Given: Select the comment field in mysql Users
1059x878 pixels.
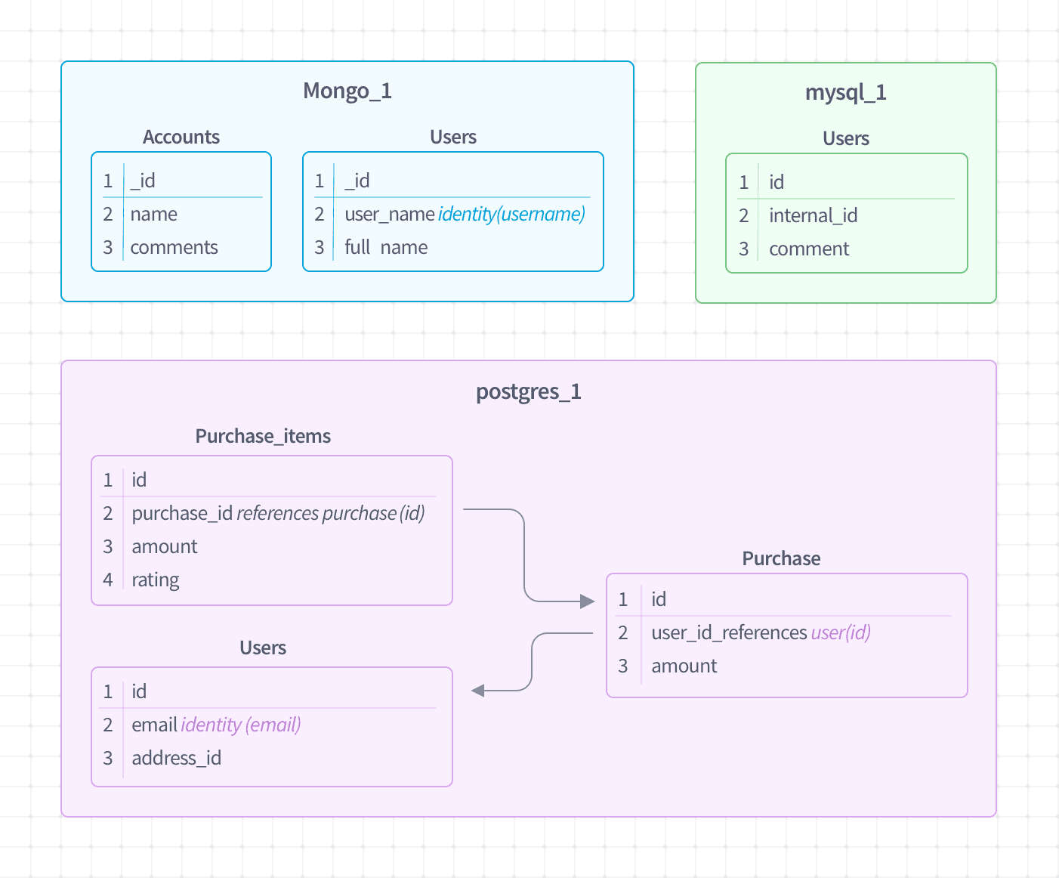Looking at the screenshot, I should pyautogui.click(x=809, y=249).
